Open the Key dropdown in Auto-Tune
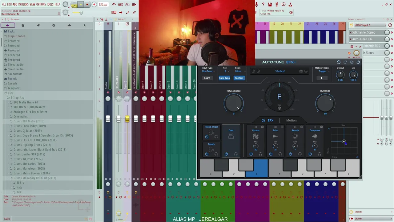 pos(227,71)
